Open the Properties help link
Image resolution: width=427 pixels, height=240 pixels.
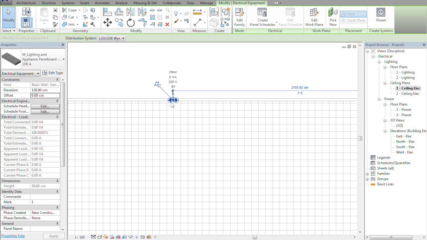tap(13, 236)
